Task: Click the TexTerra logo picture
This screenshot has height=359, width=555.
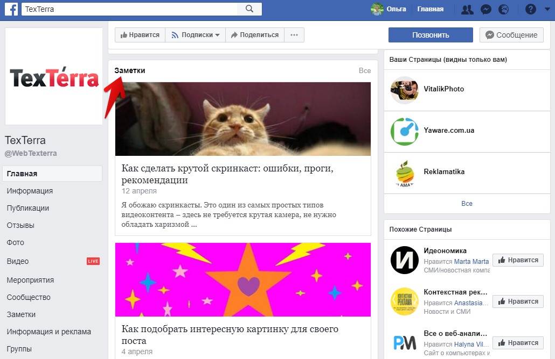Action: coord(54,76)
